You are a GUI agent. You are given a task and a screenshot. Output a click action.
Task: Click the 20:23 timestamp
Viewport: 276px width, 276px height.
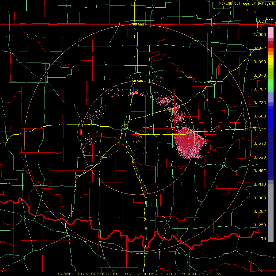click(214, 274)
